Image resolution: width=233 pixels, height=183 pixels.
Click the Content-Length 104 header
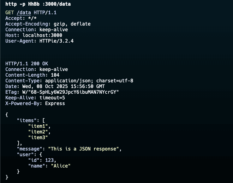click(x=31, y=75)
